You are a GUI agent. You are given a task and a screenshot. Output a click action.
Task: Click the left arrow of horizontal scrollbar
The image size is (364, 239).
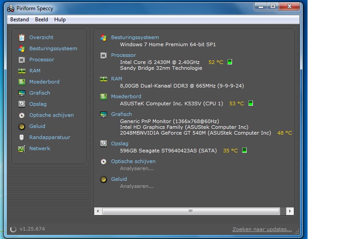coord(98,211)
